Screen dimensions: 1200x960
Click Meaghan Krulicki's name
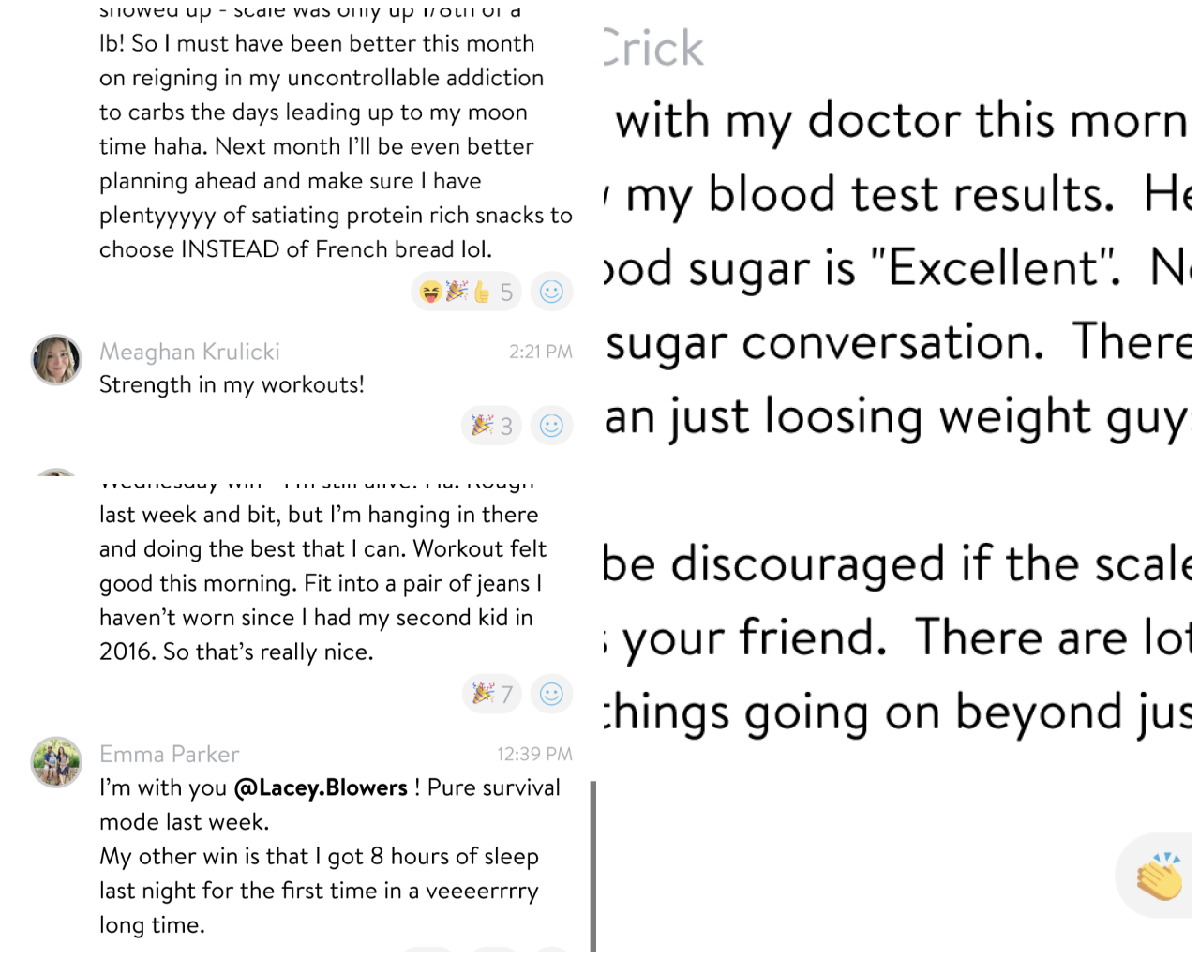(189, 352)
